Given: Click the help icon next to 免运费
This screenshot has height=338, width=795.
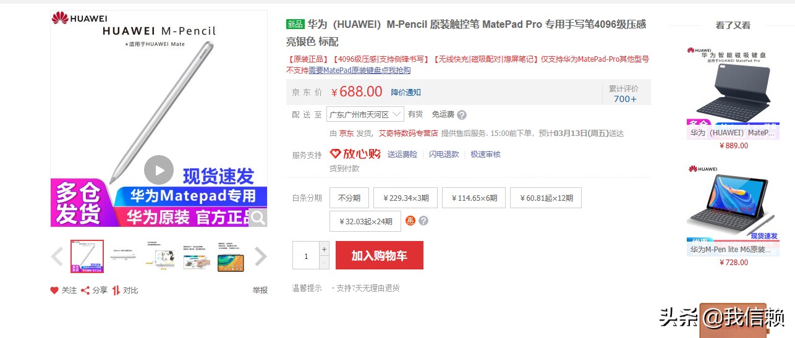Looking at the screenshot, I should (x=462, y=115).
